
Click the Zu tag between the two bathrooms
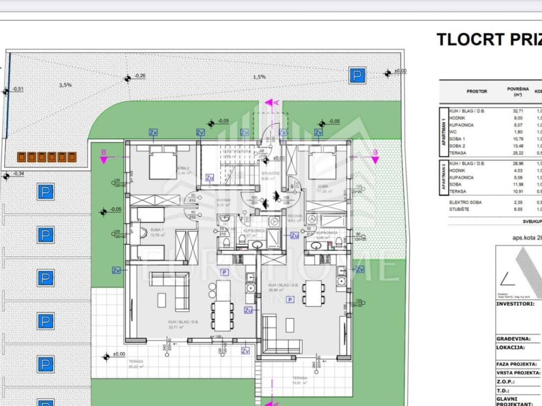[294, 235]
